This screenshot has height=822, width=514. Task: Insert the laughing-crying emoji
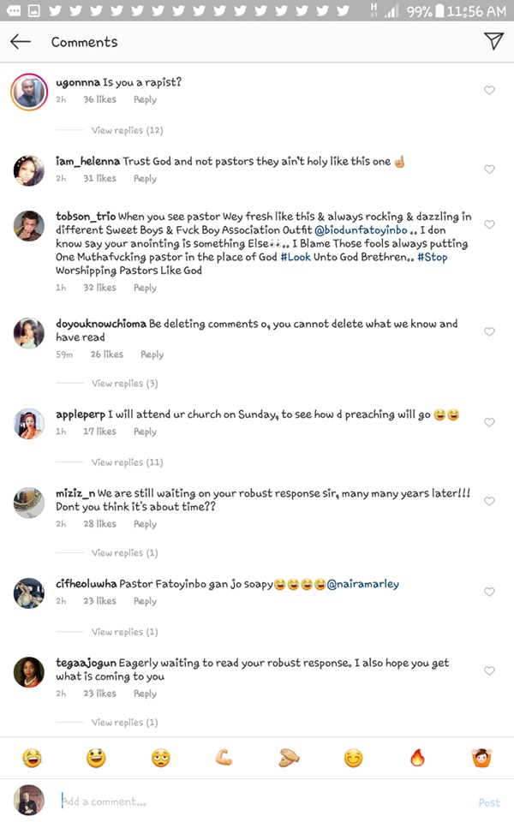click(33, 758)
